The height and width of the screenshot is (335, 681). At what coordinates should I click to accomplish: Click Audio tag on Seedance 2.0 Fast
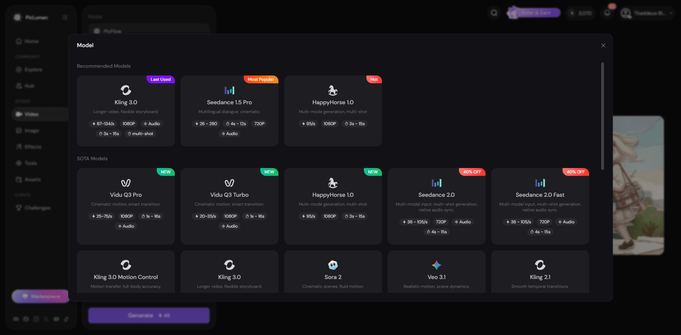(566, 222)
